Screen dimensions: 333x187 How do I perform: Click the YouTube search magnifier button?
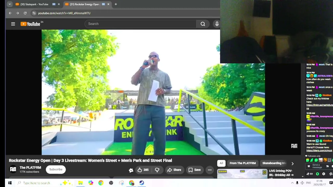[x=203, y=24]
